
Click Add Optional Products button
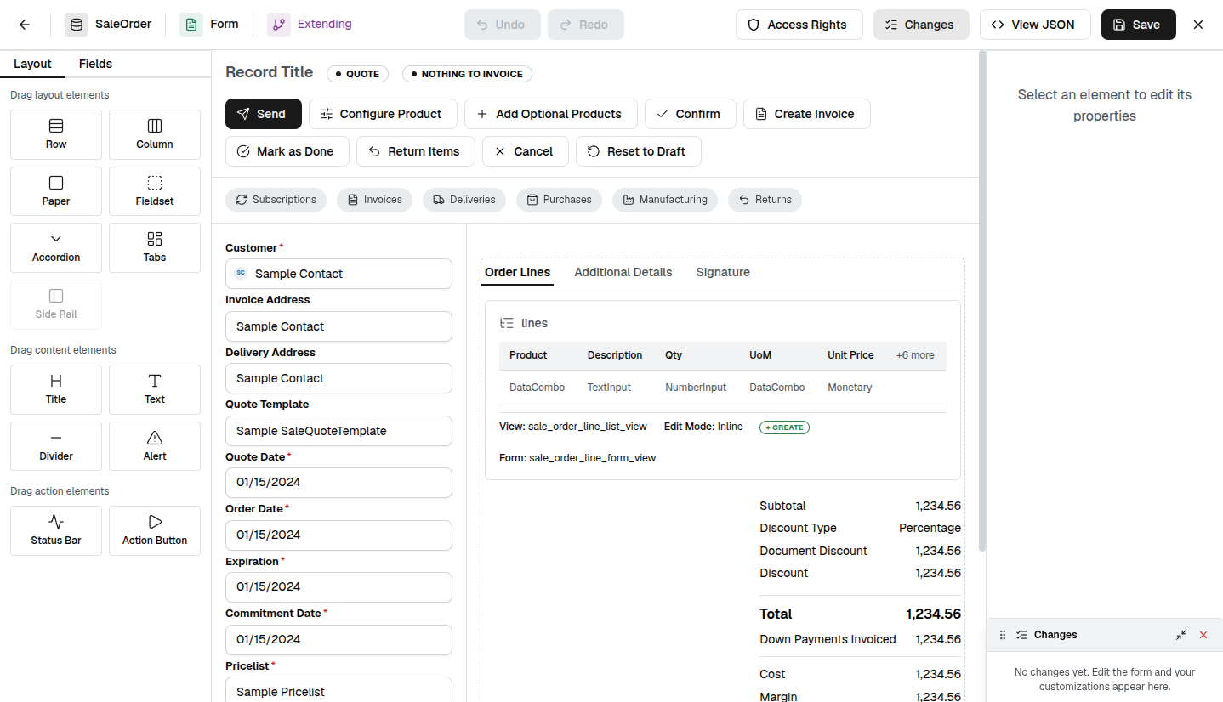click(551, 114)
